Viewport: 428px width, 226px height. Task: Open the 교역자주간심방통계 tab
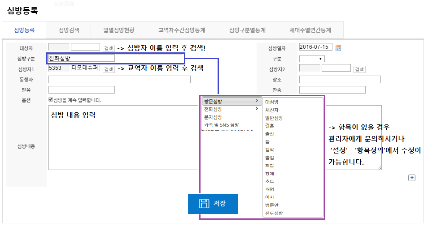coord(182,30)
